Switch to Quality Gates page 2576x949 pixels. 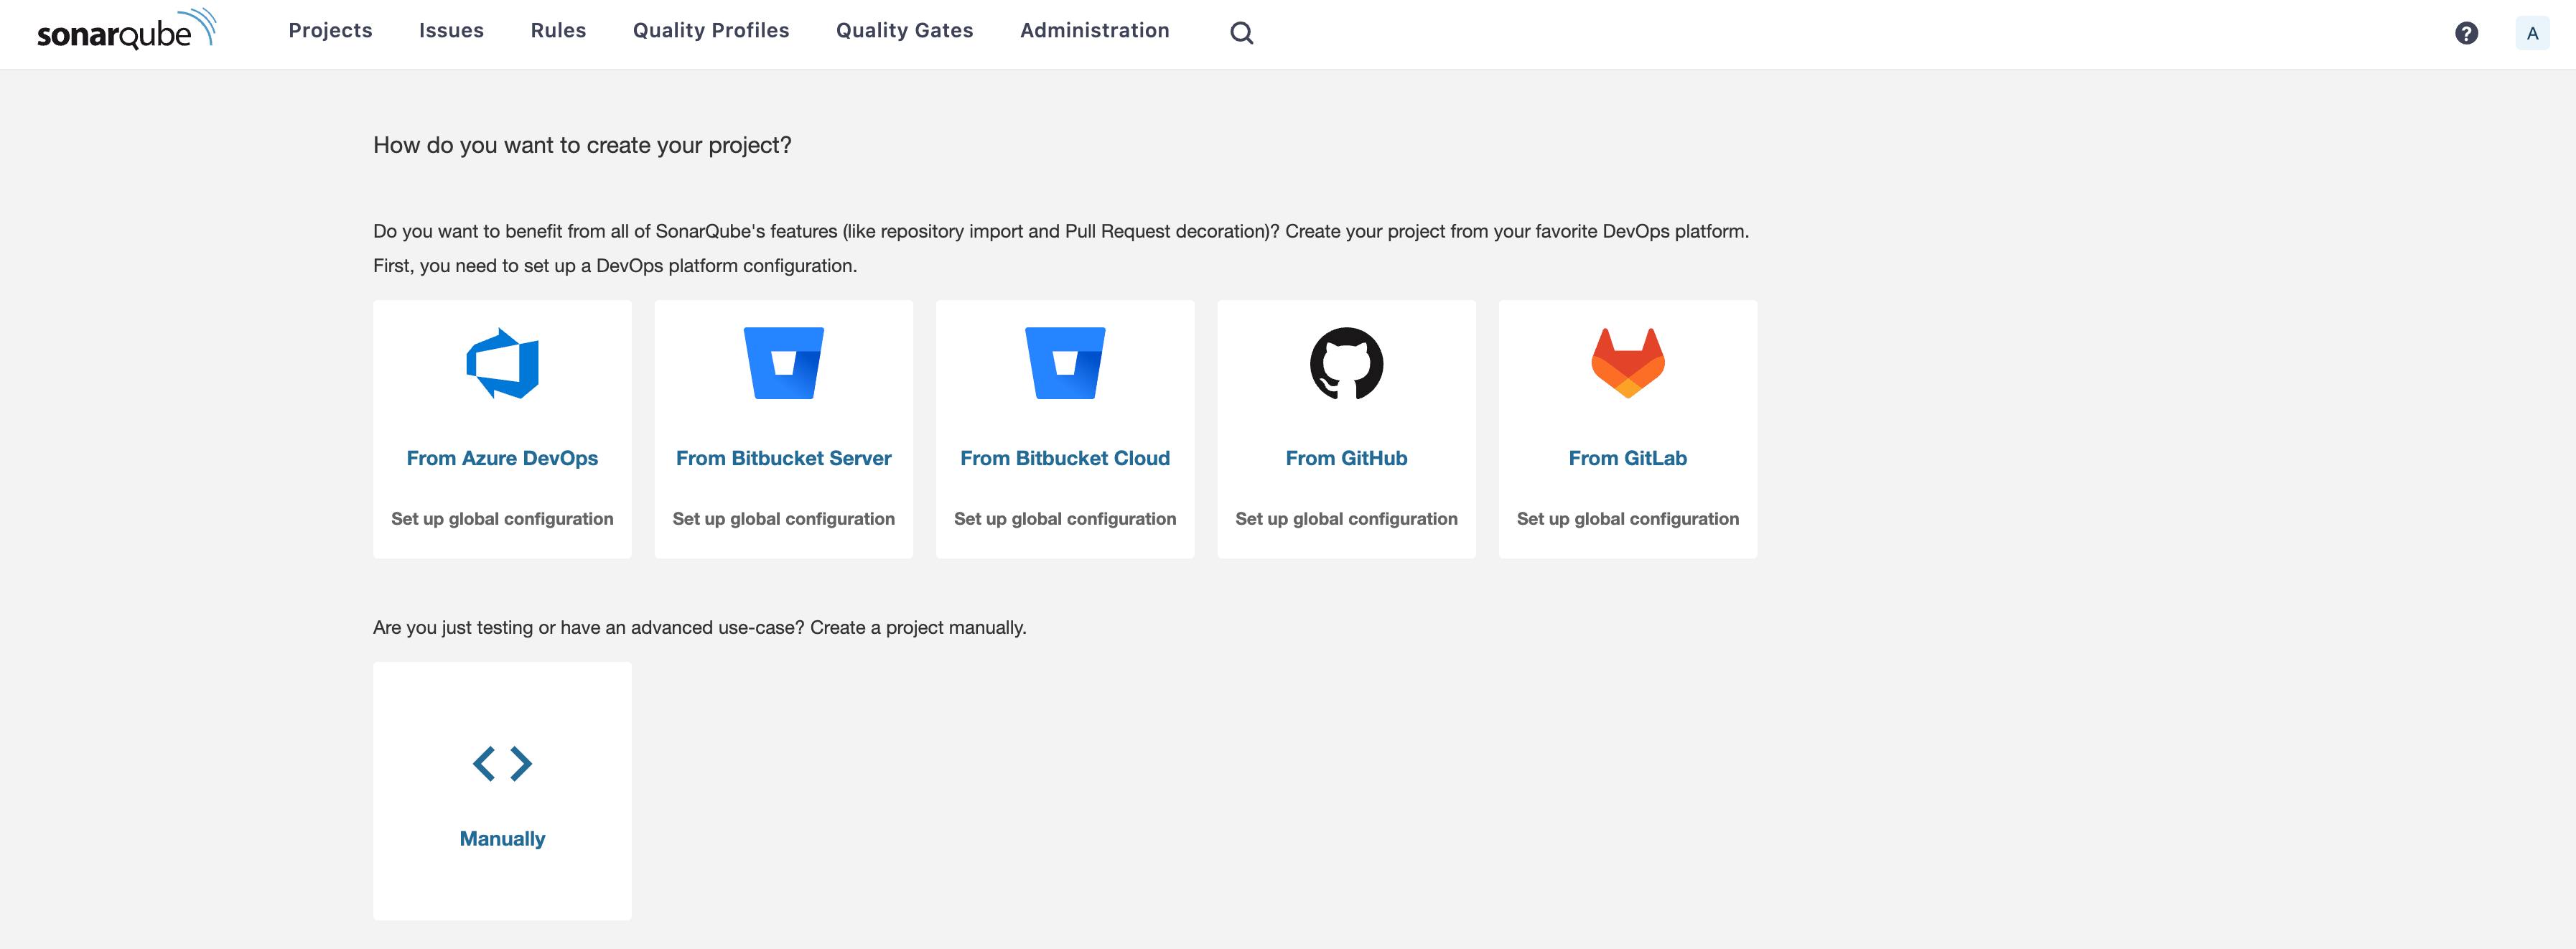(x=904, y=31)
